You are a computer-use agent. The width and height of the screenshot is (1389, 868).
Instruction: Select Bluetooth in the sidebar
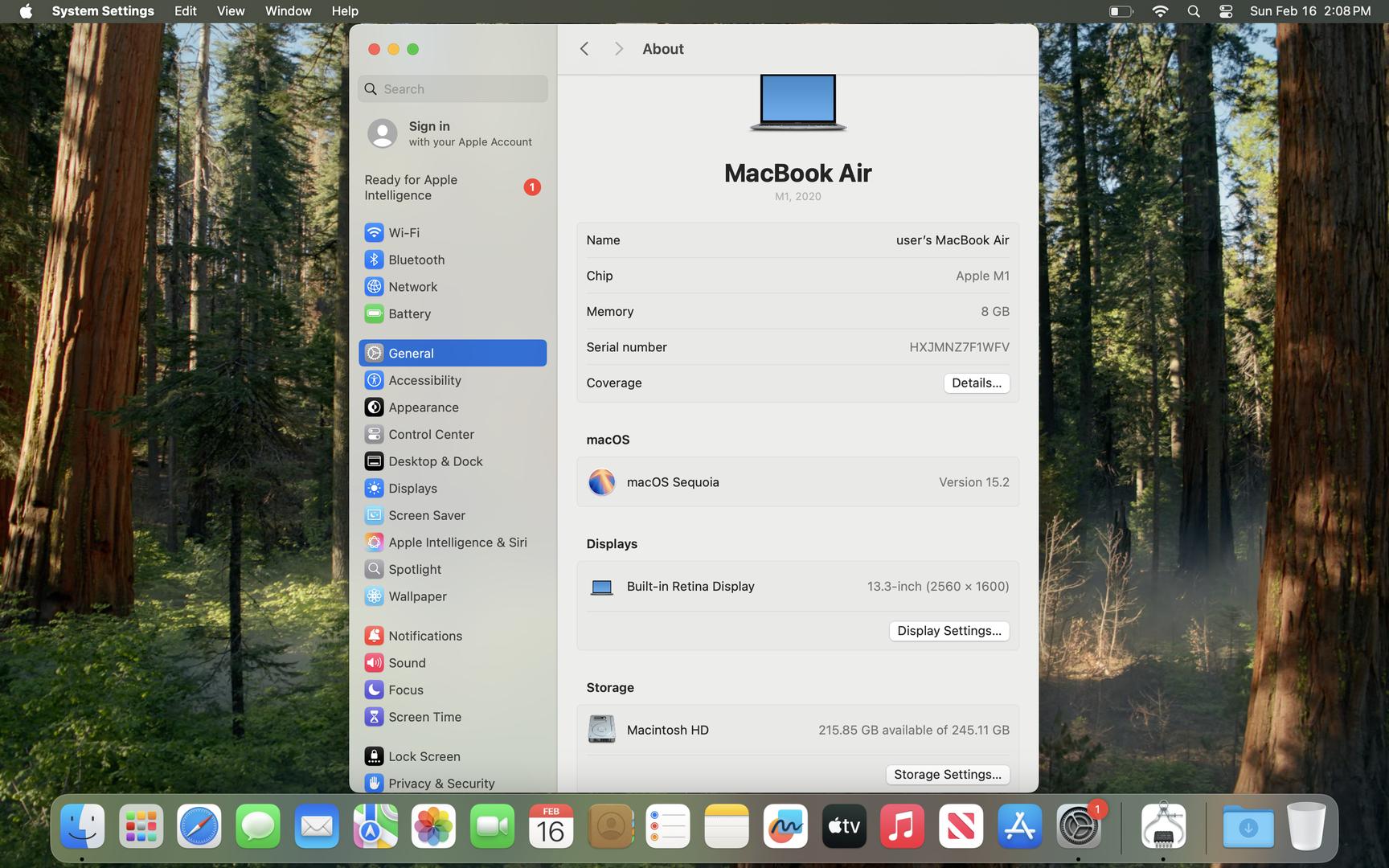click(416, 260)
